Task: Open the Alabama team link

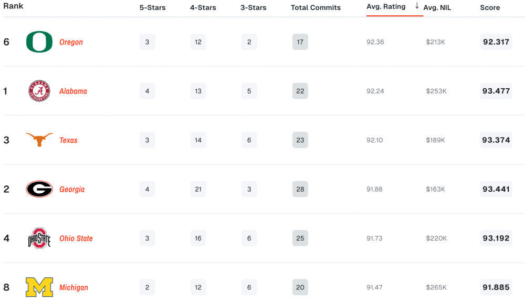Action: (x=73, y=91)
